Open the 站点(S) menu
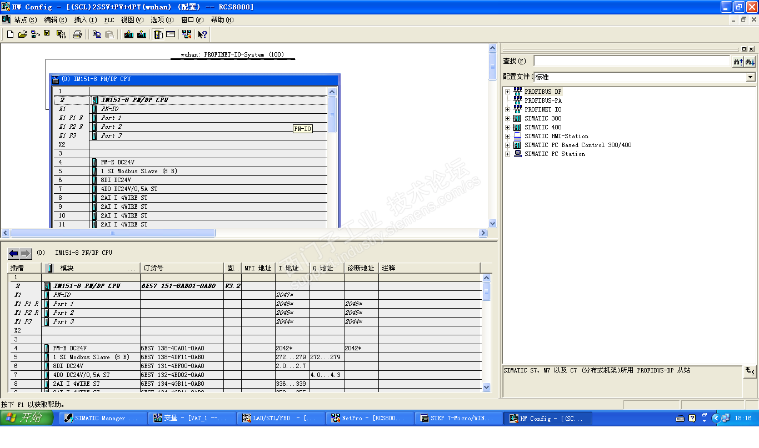Image resolution: width=759 pixels, height=448 pixels. pyautogui.click(x=26, y=20)
